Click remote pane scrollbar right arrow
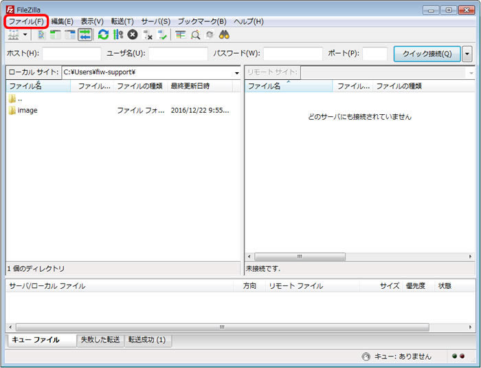 pyautogui.click(x=471, y=257)
